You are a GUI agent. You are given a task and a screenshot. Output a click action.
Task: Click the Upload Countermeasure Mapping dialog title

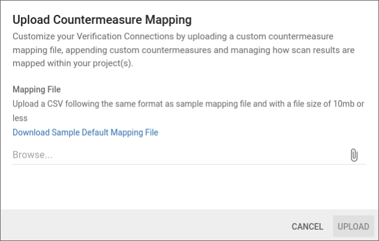pos(102,20)
